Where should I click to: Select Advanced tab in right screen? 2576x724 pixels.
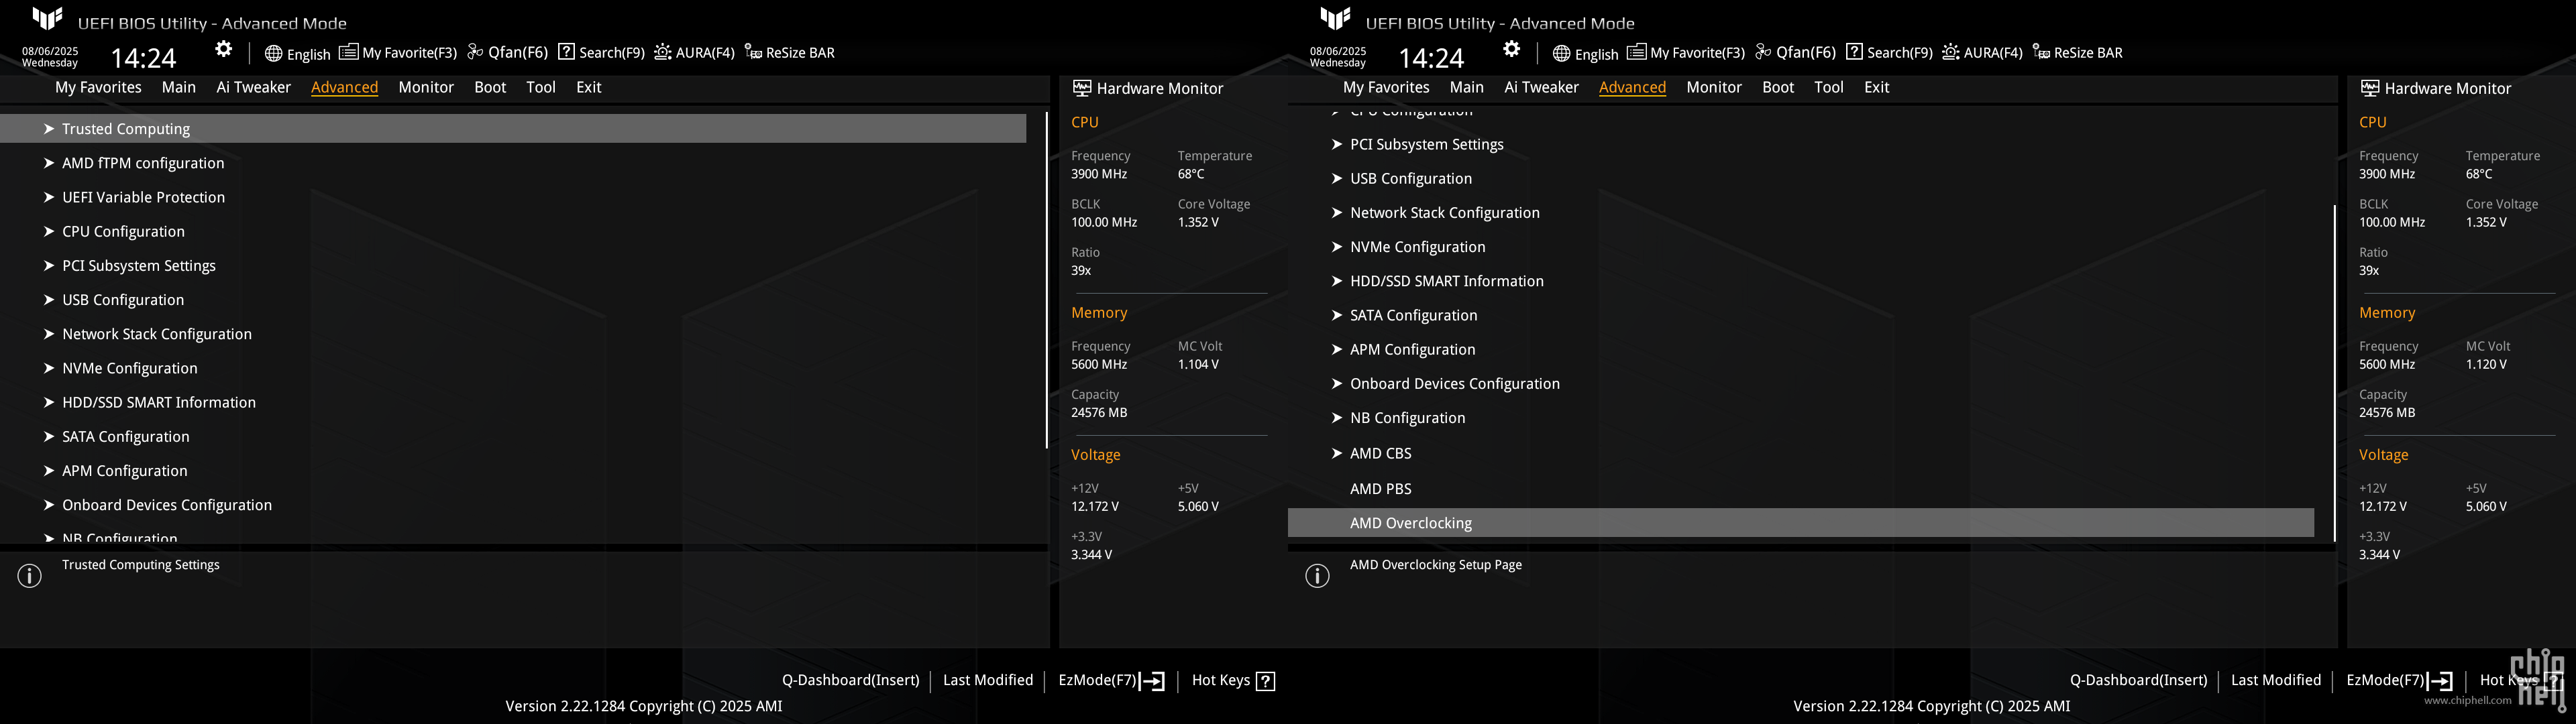tap(1632, 87)
